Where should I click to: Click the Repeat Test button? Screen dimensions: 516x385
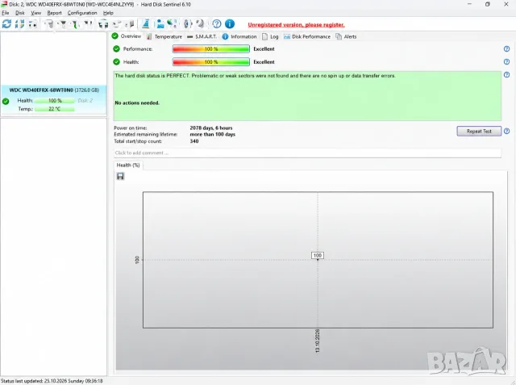(479, 131)
